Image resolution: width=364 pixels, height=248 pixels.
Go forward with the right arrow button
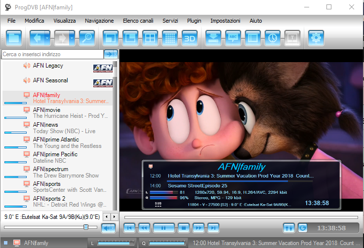pos(62,38)
